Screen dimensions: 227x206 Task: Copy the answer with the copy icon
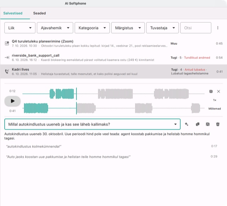coord(198,124)
